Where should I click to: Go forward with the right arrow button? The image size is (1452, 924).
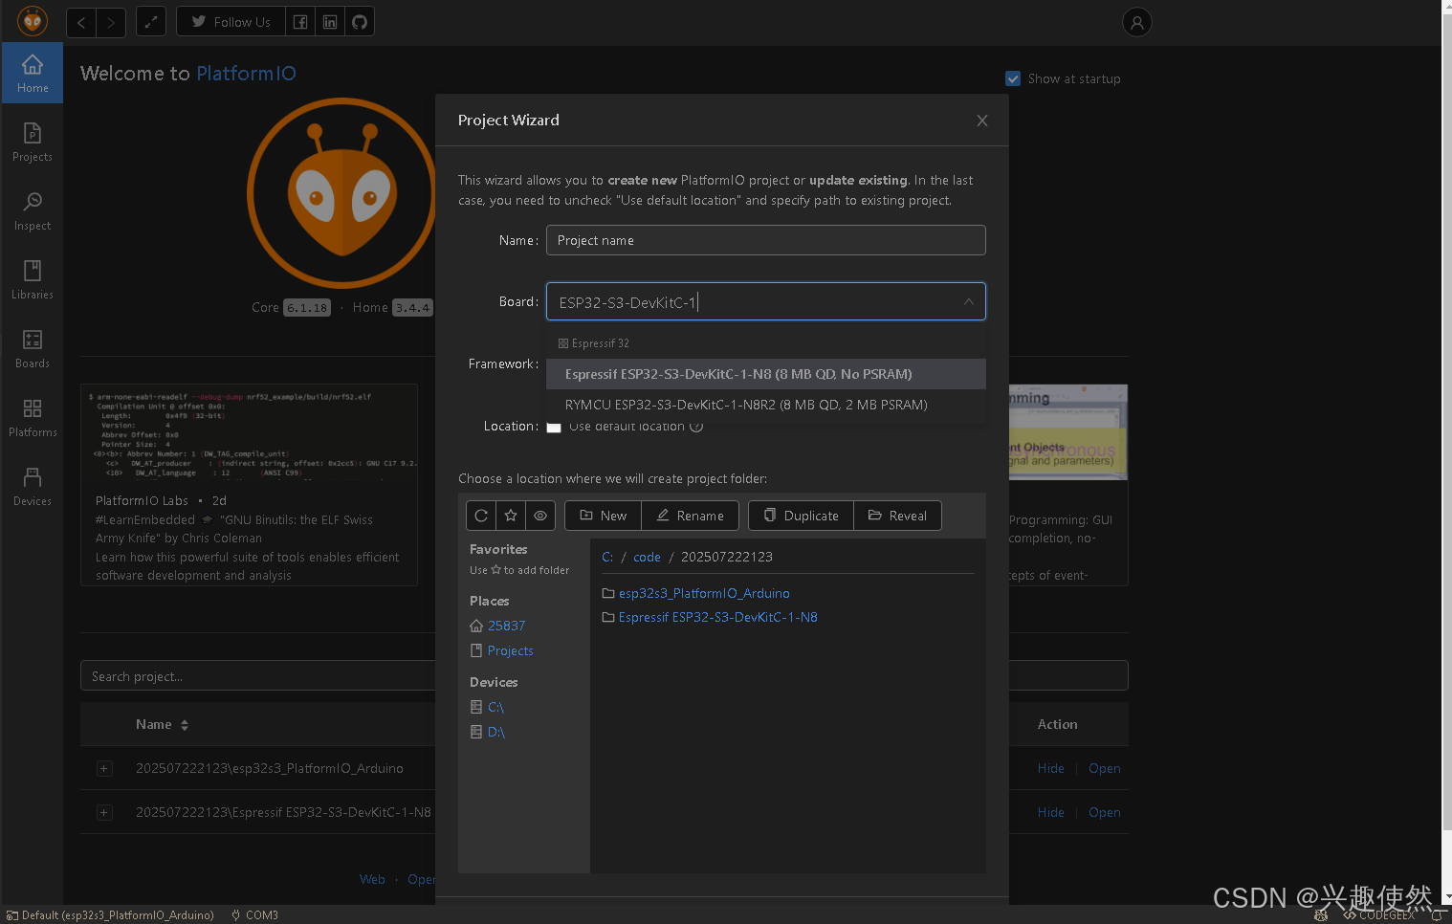point(111,22)
